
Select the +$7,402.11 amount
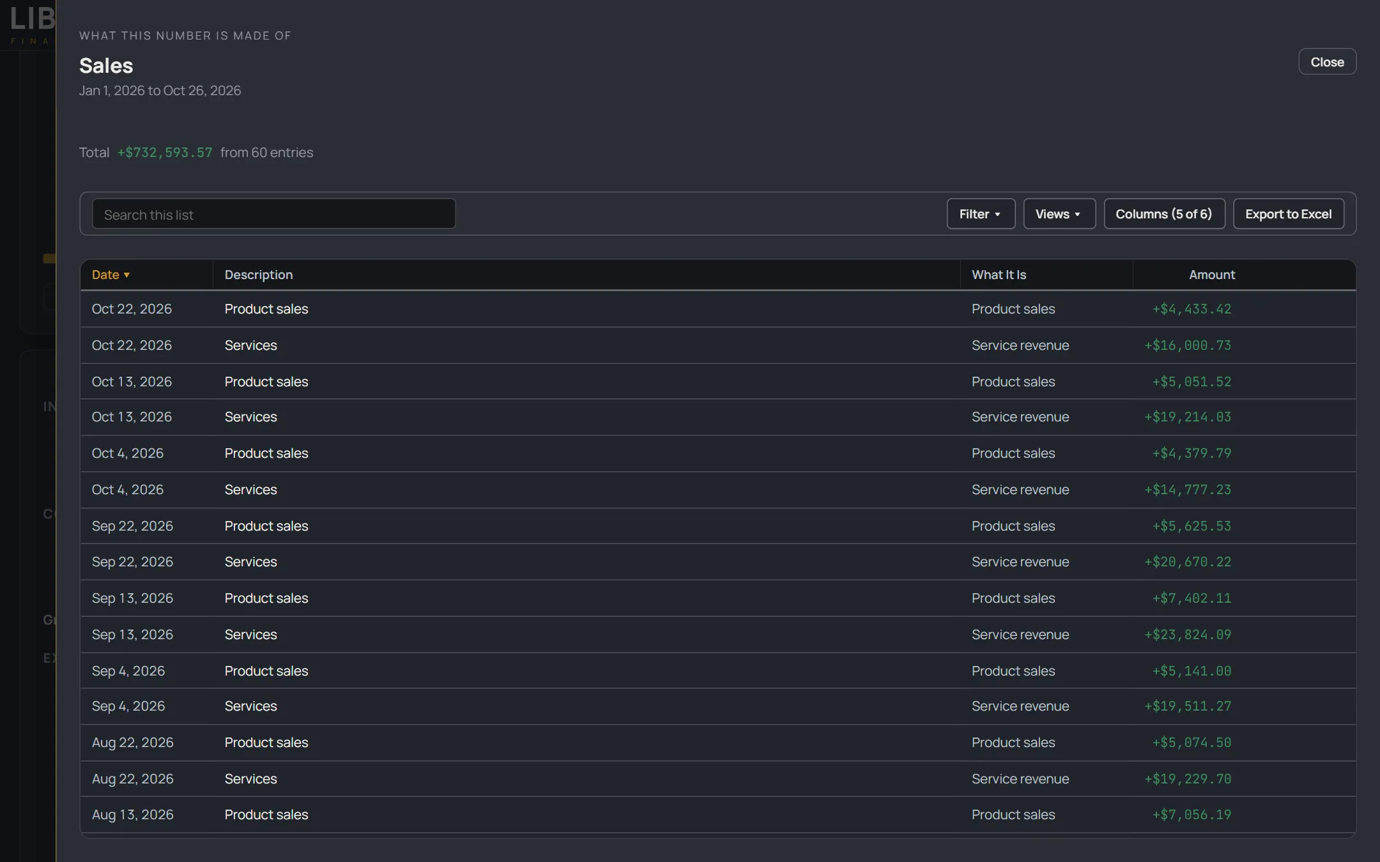pyautogui.click(x=1192, y=598)
